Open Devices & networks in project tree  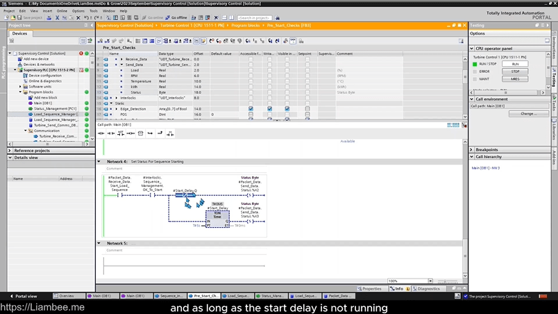point(39,65)
